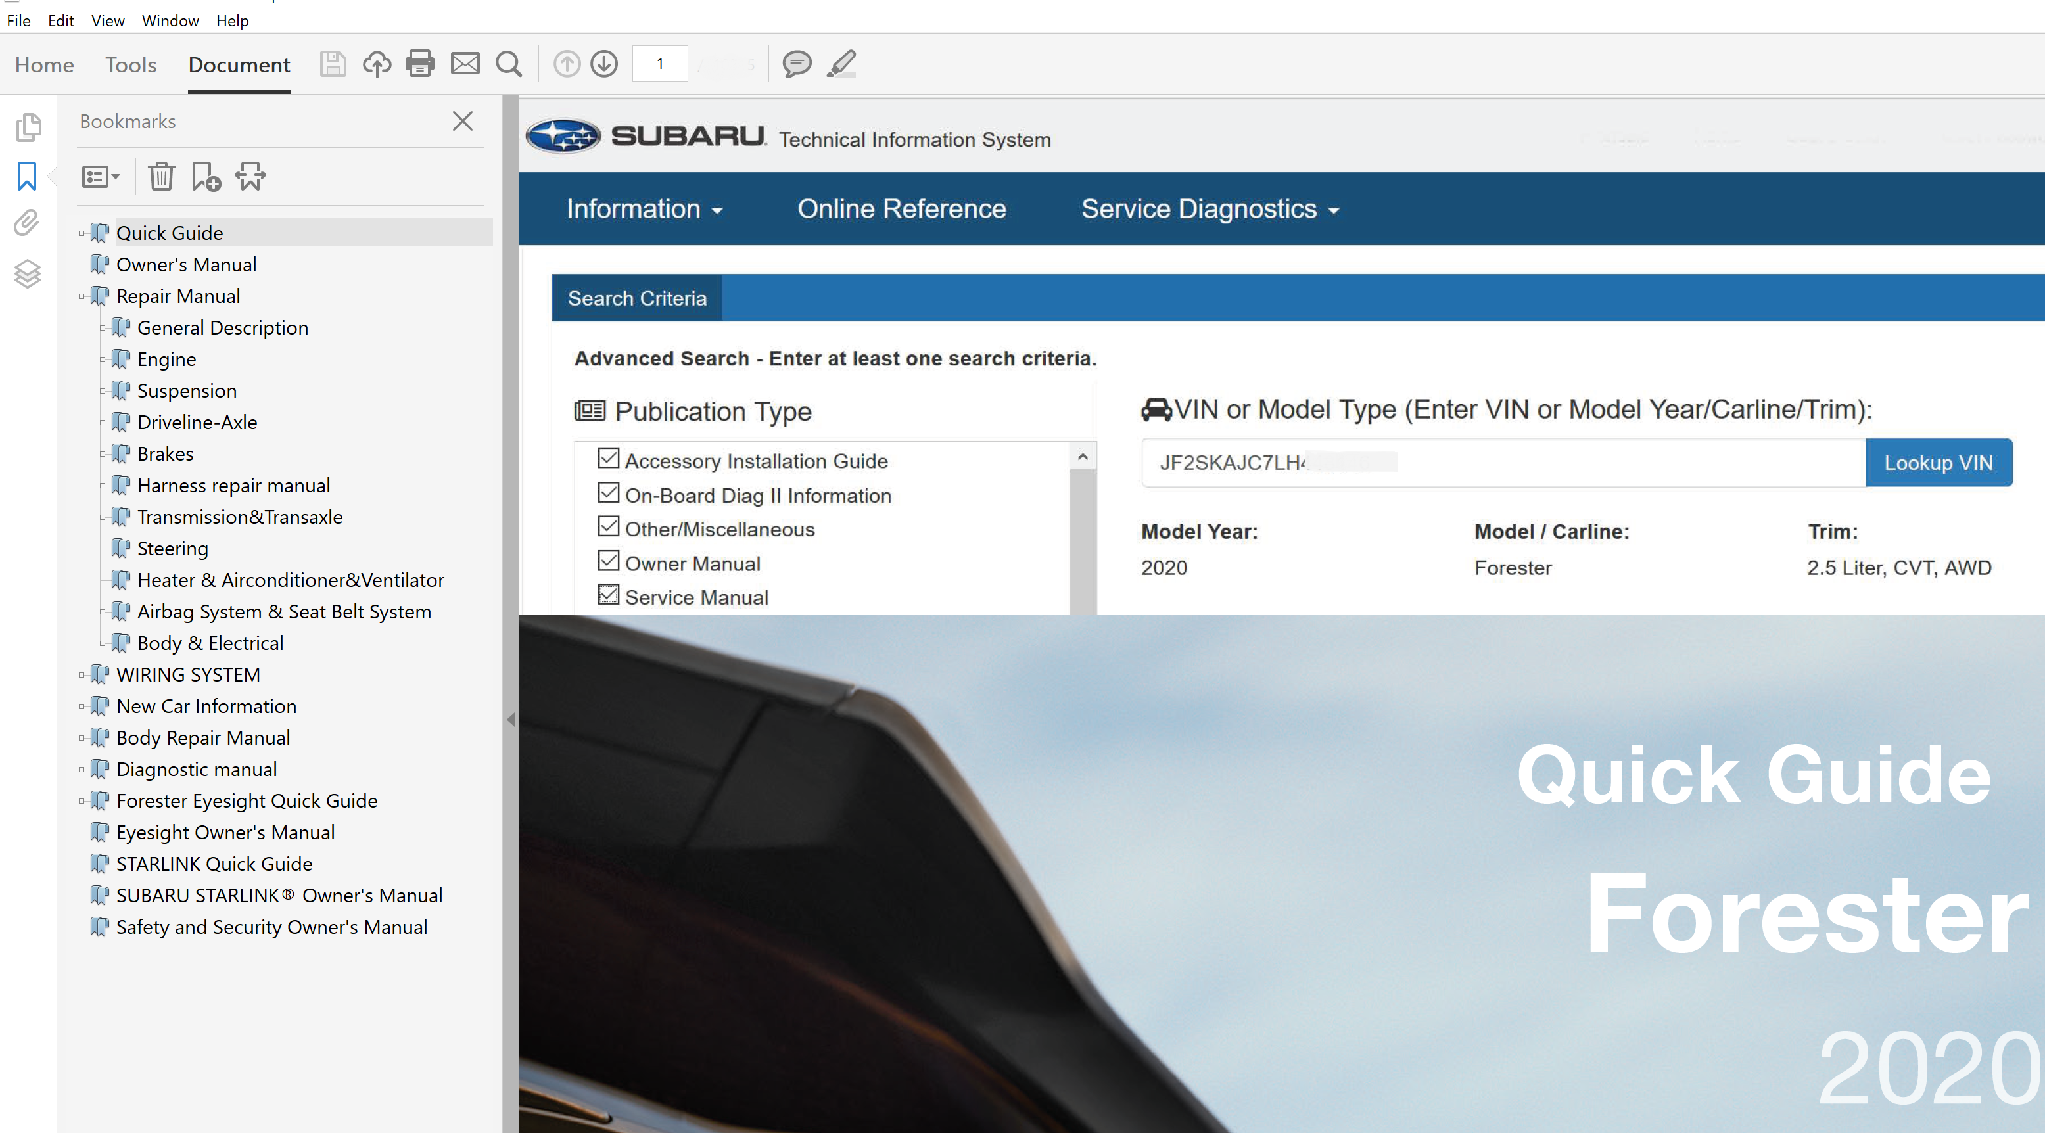This screenshot has width=2045, height=1133.
Task: Open the Information dropdown menu
Action: [x=644, y=209]
